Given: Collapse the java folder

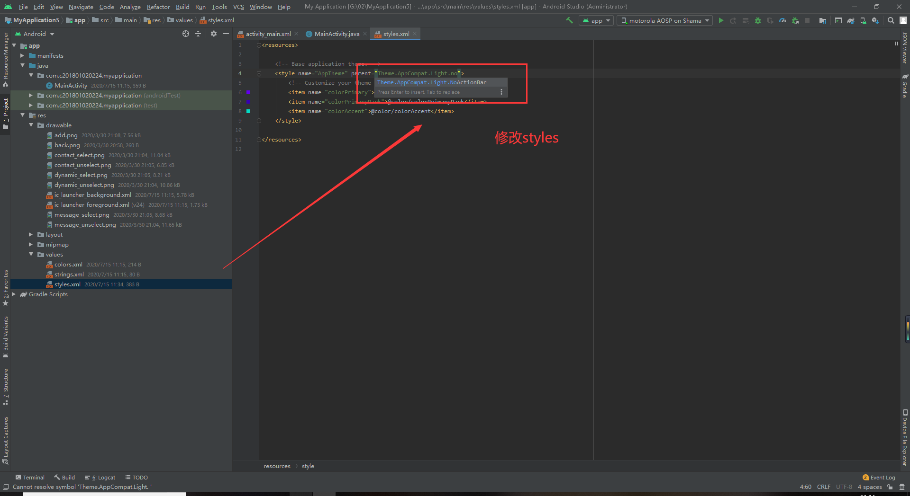Looking at the screenshot, I should [x=22, y=66].
